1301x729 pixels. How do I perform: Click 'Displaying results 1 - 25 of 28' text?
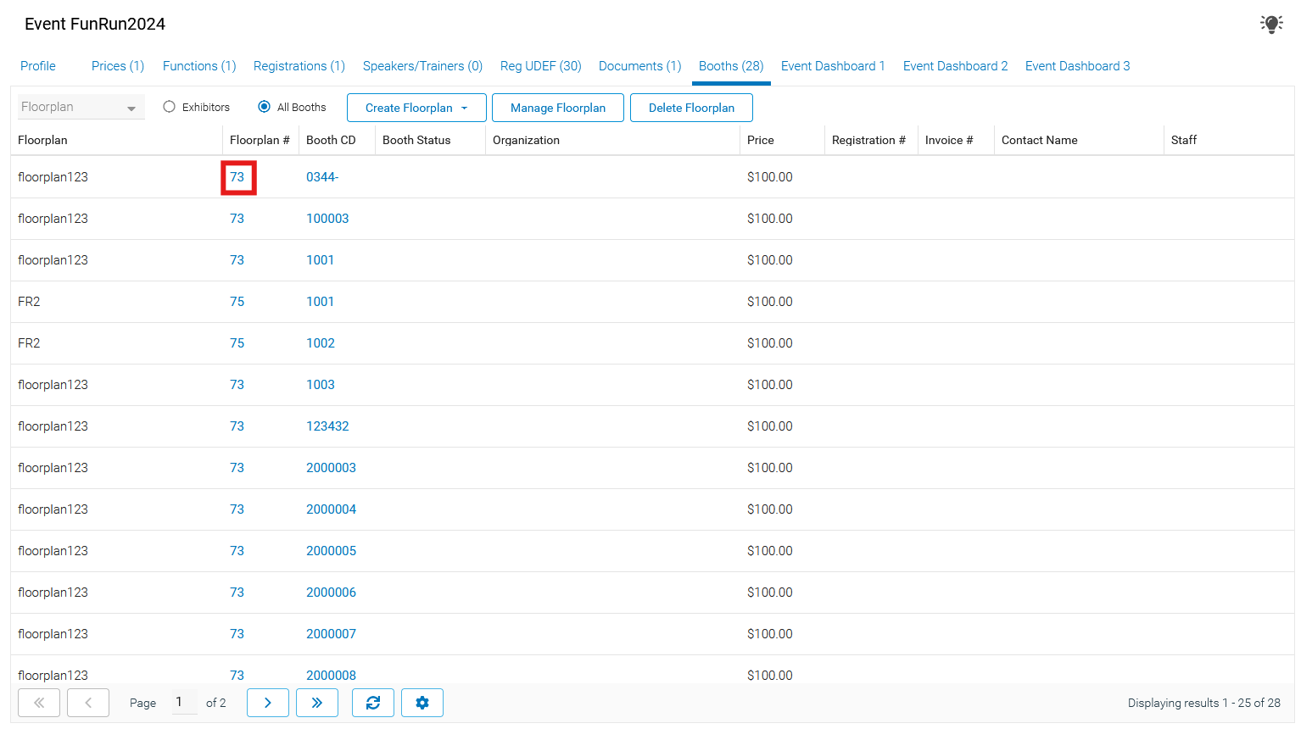tap(1204, 703)
